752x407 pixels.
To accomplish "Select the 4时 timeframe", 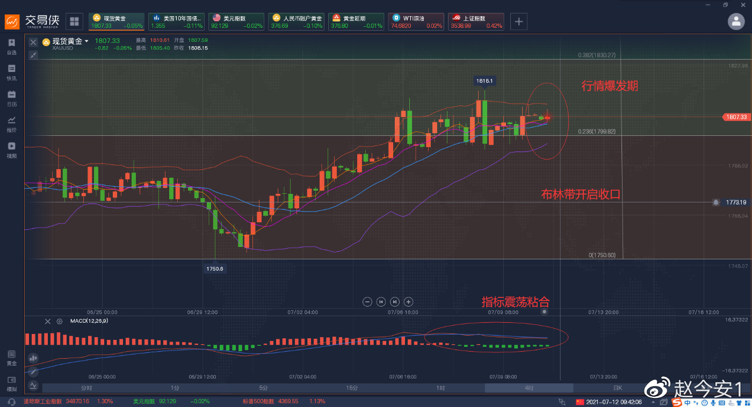I will 529,388.
